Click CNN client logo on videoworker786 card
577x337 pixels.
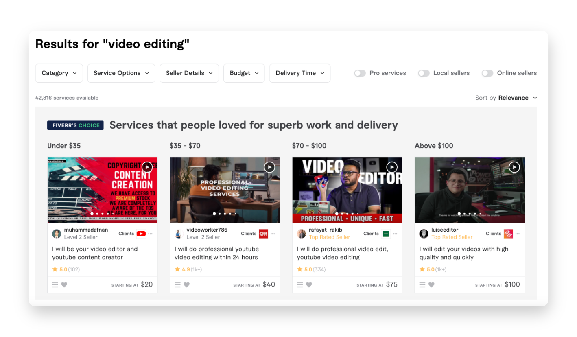(264, 234)
